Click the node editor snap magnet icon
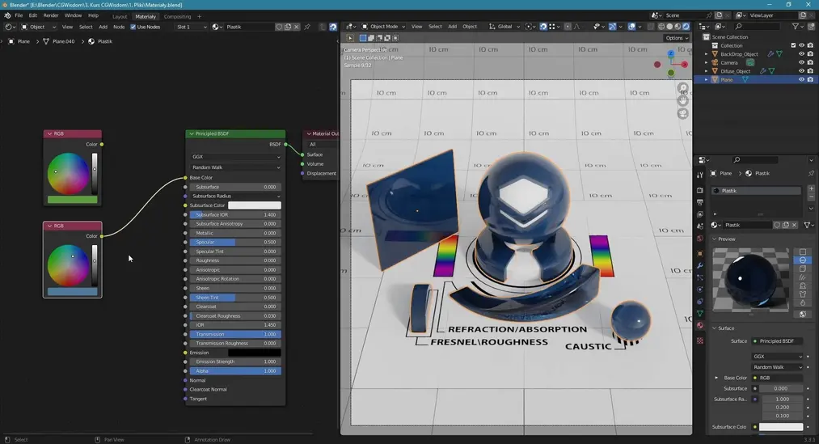The image size is (819, 444). point(332,27)
